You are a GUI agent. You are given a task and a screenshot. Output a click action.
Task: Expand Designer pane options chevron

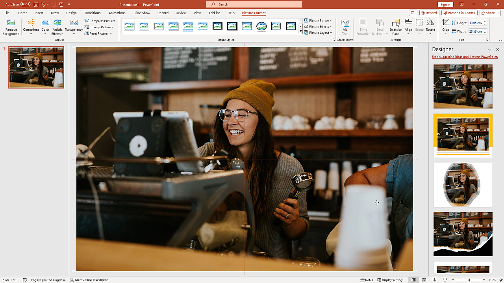pos(489,50)
